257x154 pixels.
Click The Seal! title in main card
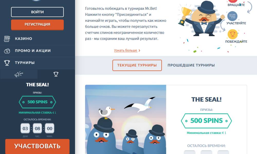(206, 100)
